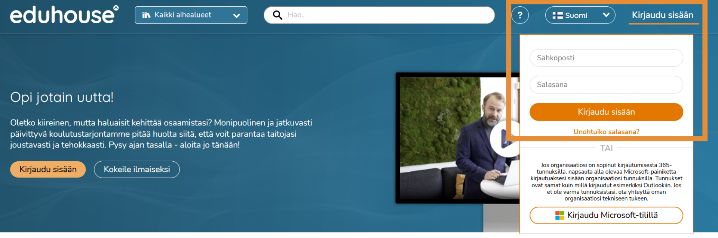This screenshot has width=718, height=238.
Task: Expand the Kaikki aihealueet dropdown arrow
Action: point(236,16)
